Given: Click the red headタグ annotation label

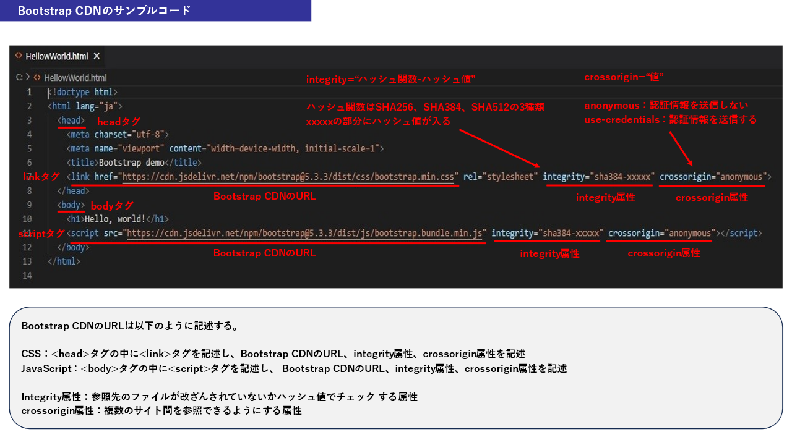Looking at the screenshot, I should tap(119, 122).
